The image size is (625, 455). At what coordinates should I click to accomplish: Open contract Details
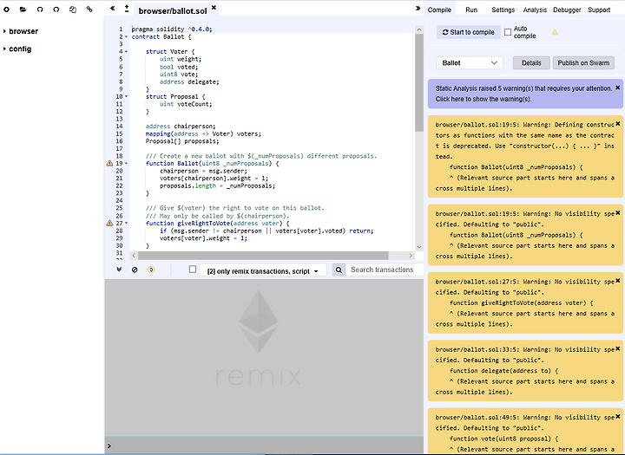pyautogui.click(x=531, y=63)
